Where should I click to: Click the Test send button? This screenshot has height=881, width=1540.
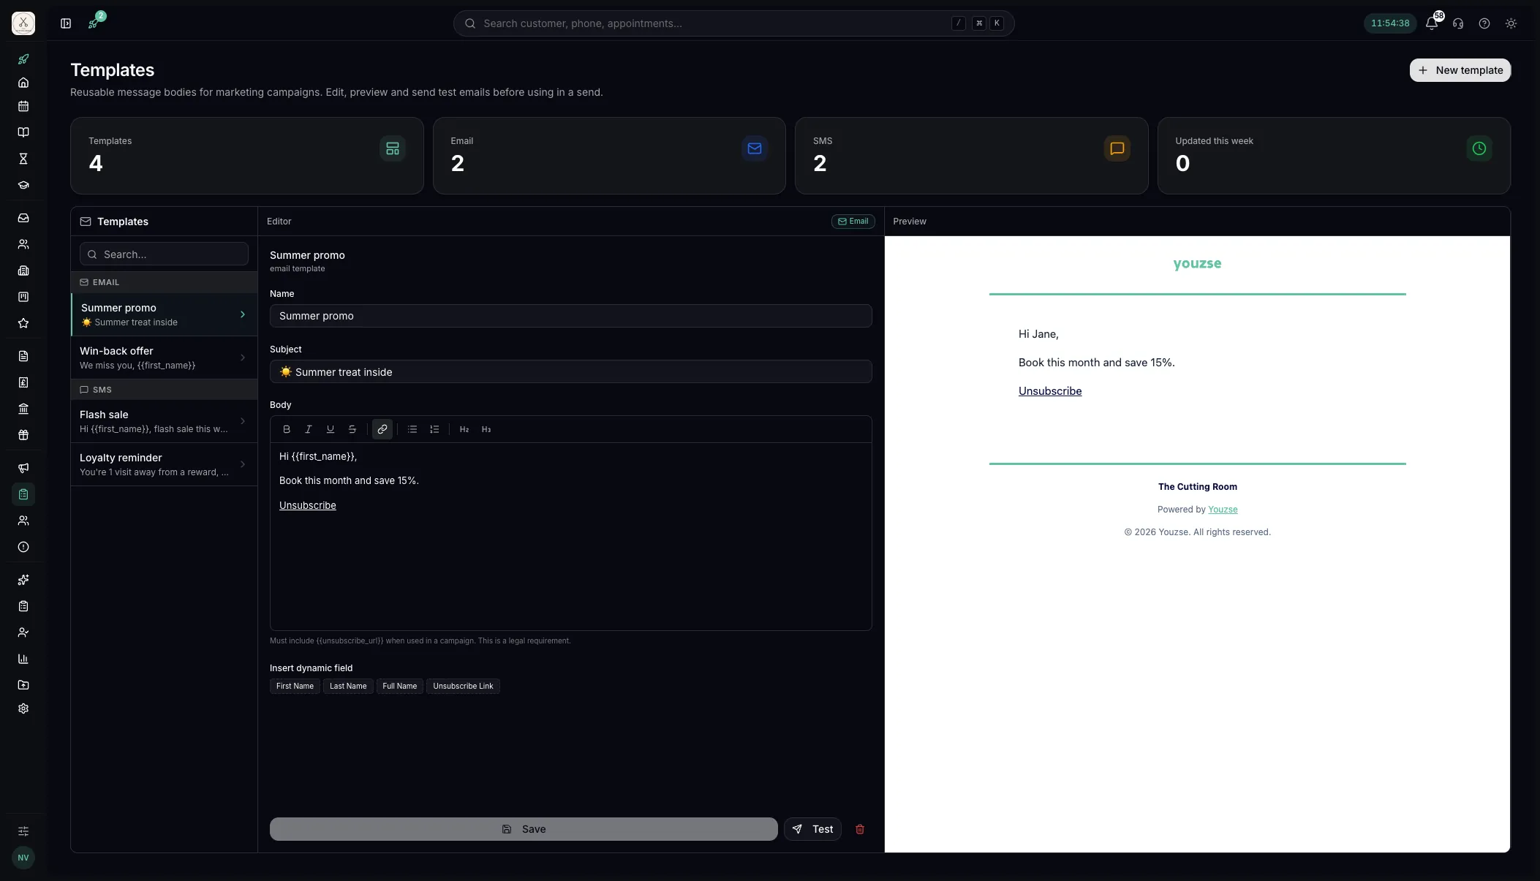812,829
